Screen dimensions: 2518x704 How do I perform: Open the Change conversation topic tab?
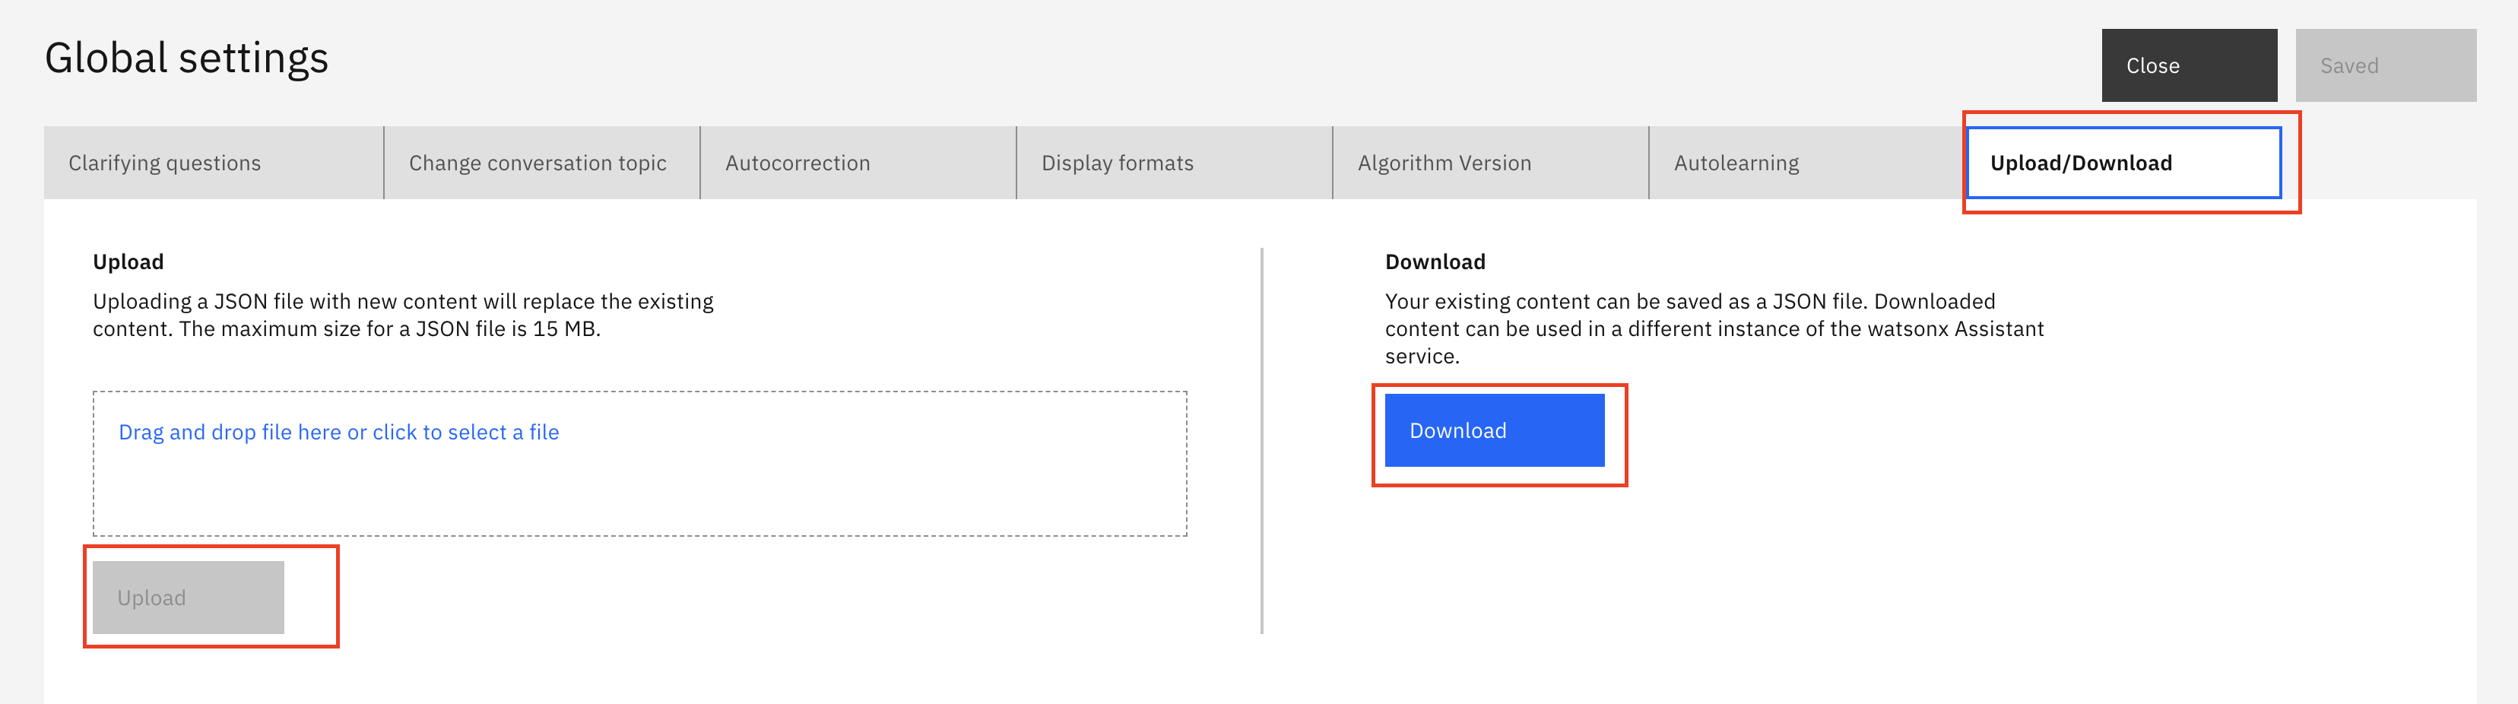(x=541, y=163)
